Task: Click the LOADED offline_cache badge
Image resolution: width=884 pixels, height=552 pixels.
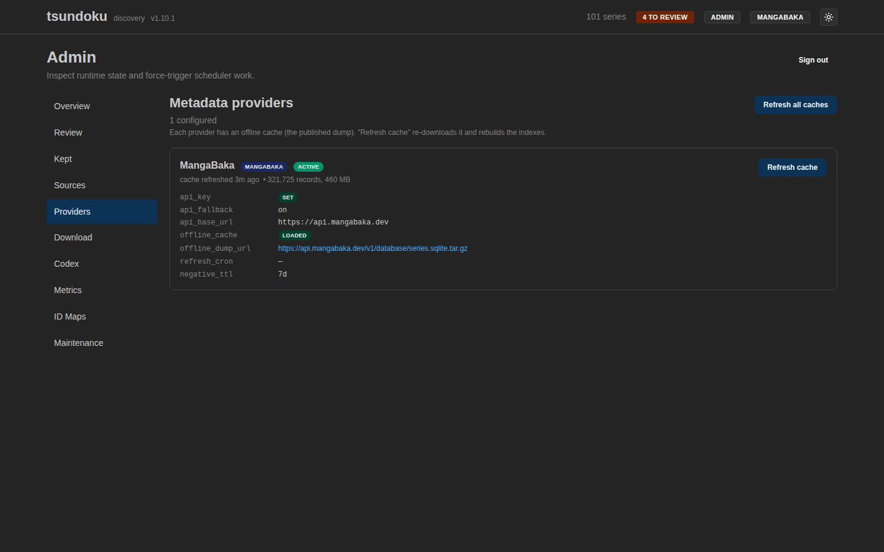Action: (294, 236)
